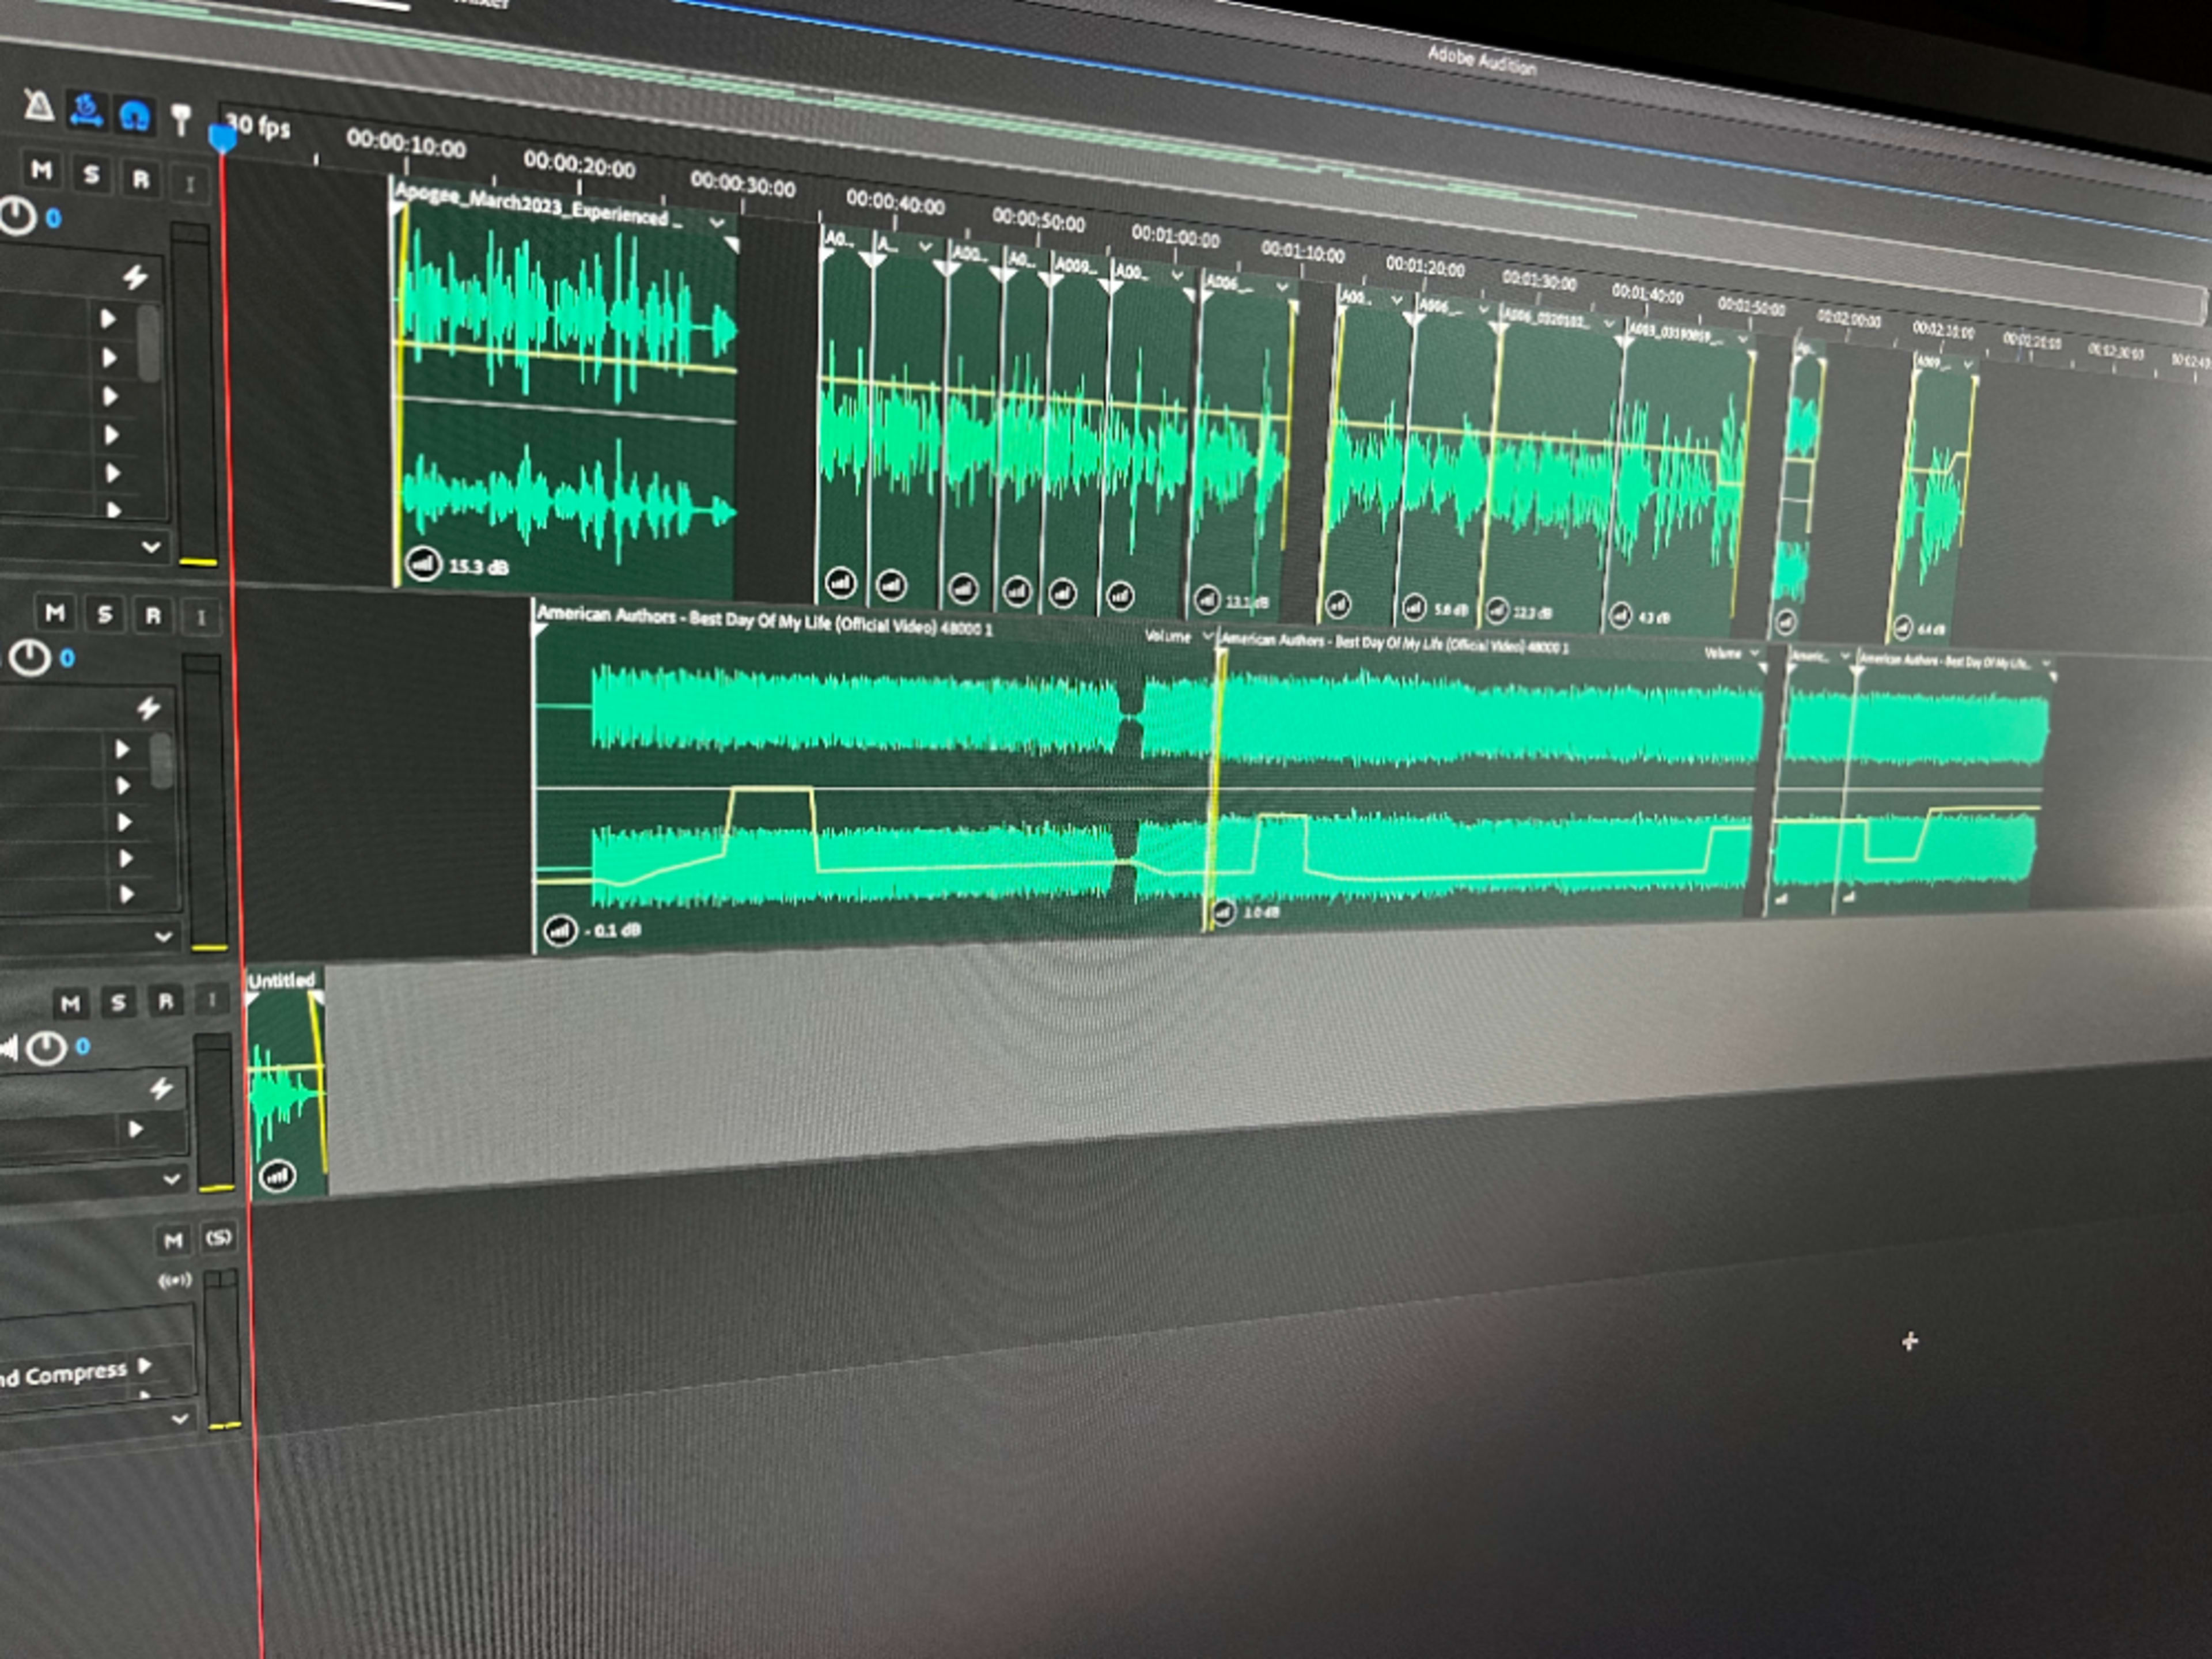This screenshot has height=1659, width=2212.
Task: Open the A006_0320102 clip dropdown arrow
Action: point(1609,323)
